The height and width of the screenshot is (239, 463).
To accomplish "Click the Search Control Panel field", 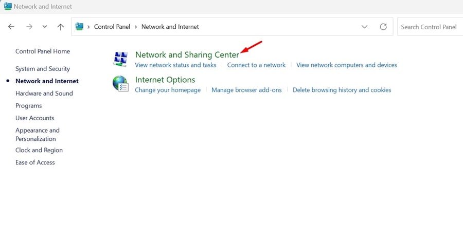I will point(430,27).
